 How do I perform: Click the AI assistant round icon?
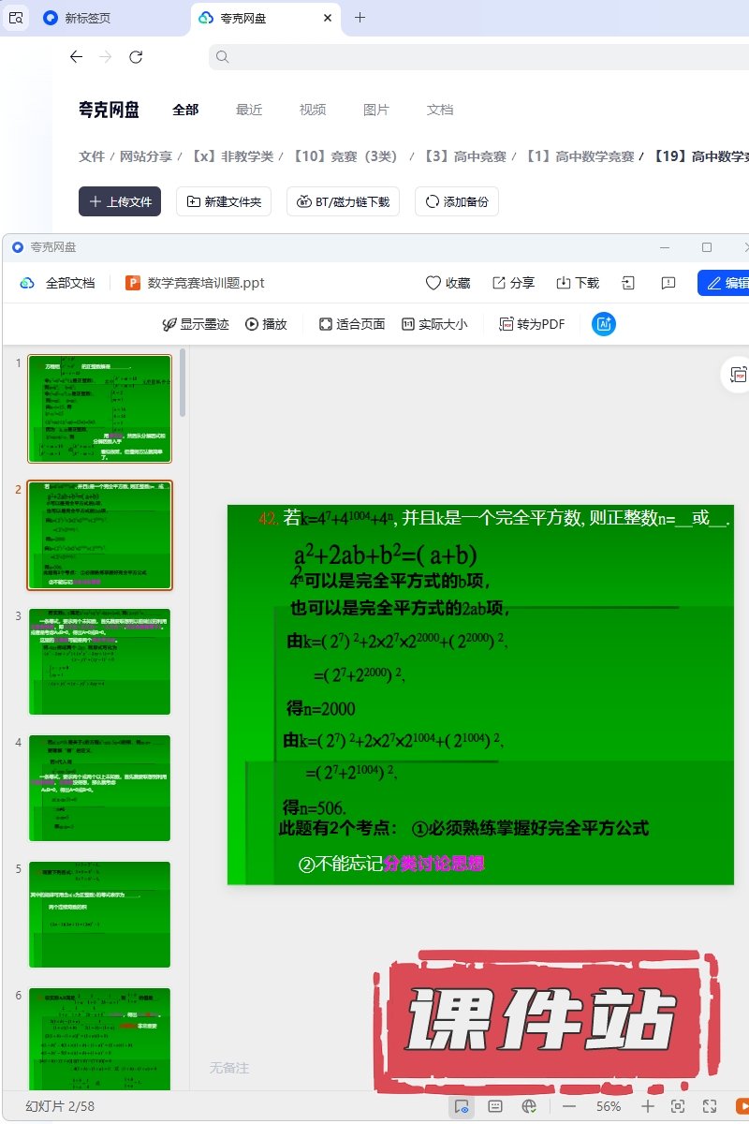[604, 324]
